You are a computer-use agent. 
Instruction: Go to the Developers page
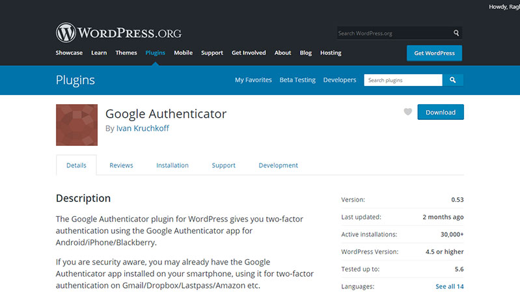tap(340, 80)
